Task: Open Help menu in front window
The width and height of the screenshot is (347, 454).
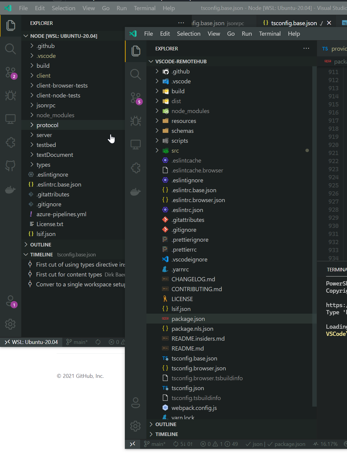Action: point(294,34)
